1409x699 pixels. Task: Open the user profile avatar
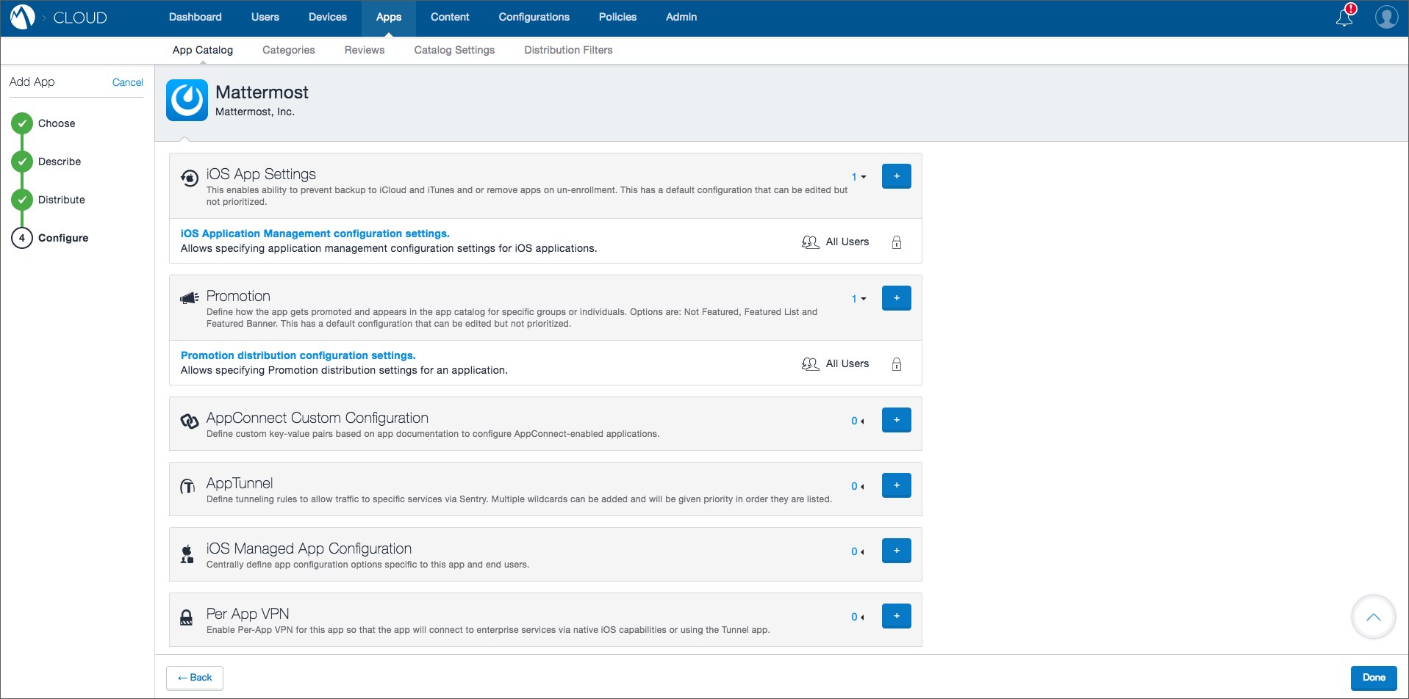point(1386,17)
